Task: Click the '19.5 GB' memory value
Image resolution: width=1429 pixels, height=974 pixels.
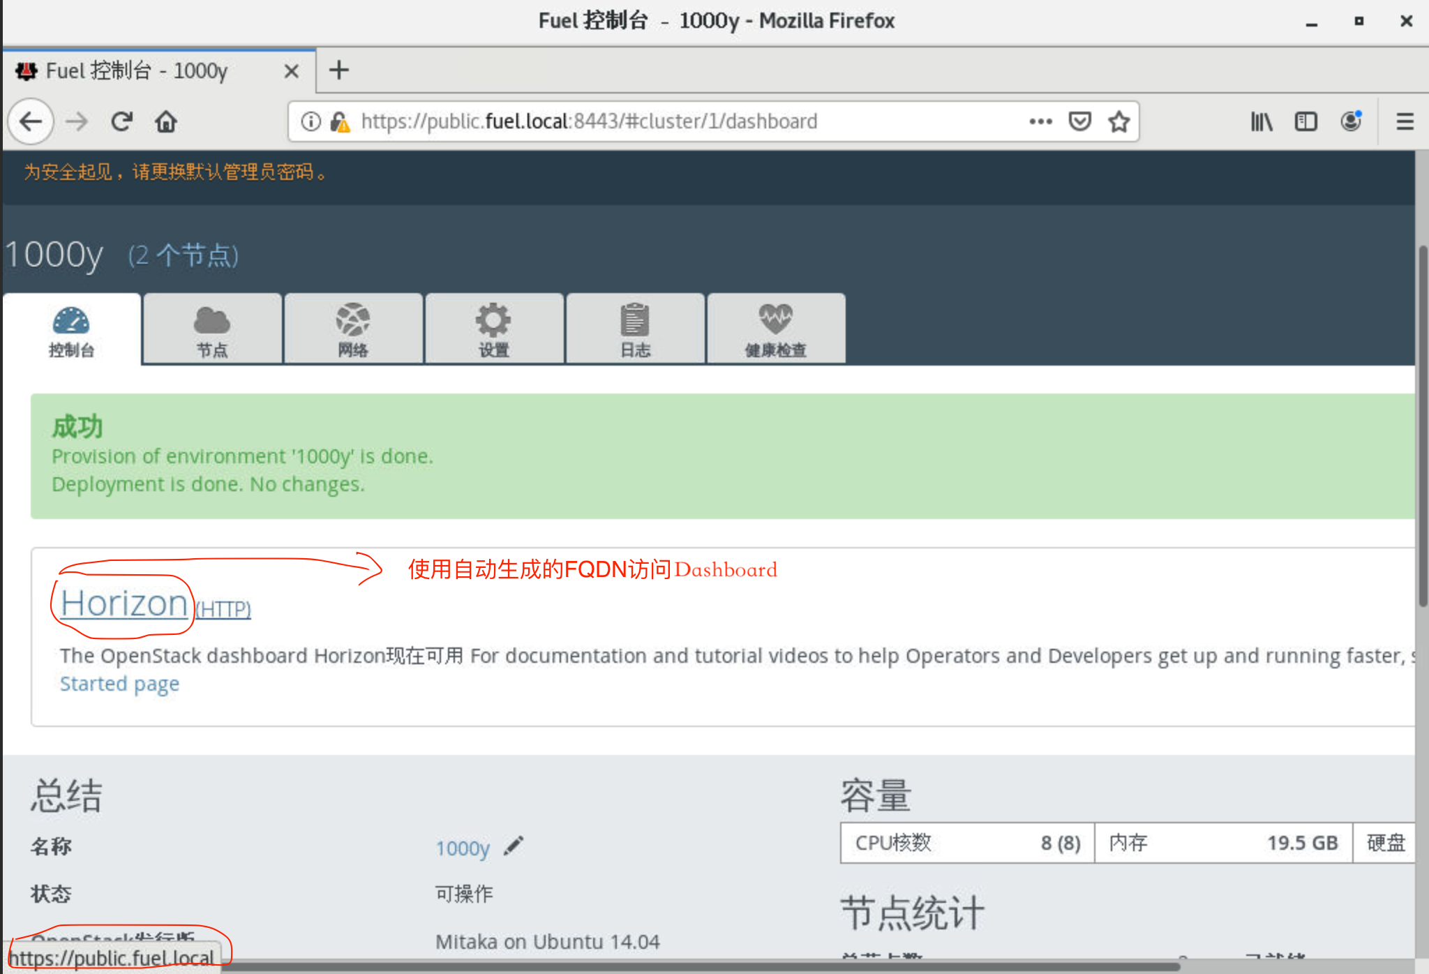Action: click(x=1302, y=843)
